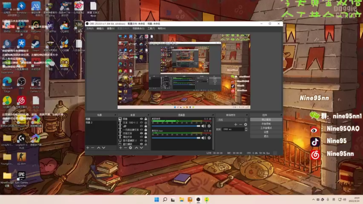
Task: Toggle visibility of 窗口捕获 source
Action: 141,144
